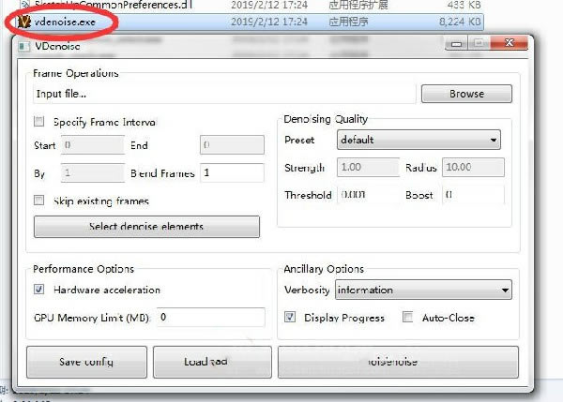Click the Start frame field
The width and height of the screenshot is (563, 402).
coord(93,145)
